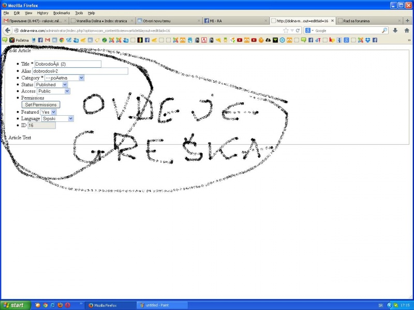This screenshot has width=414, height=310.
Task: Switch to the Rad sa forumima tab
Action: pyautogui.click(x=369, y=21)
